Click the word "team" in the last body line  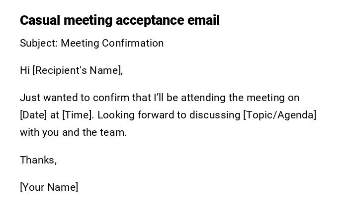[x=114, y=132]
